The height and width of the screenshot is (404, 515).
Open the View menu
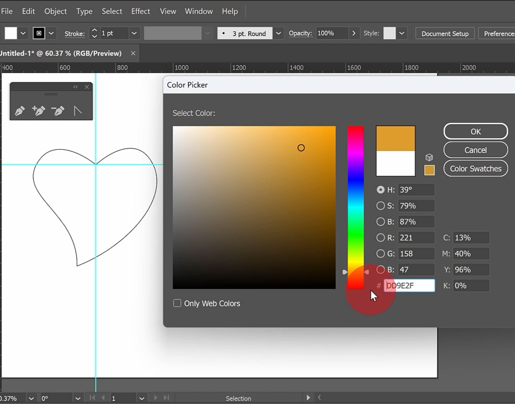168,11
